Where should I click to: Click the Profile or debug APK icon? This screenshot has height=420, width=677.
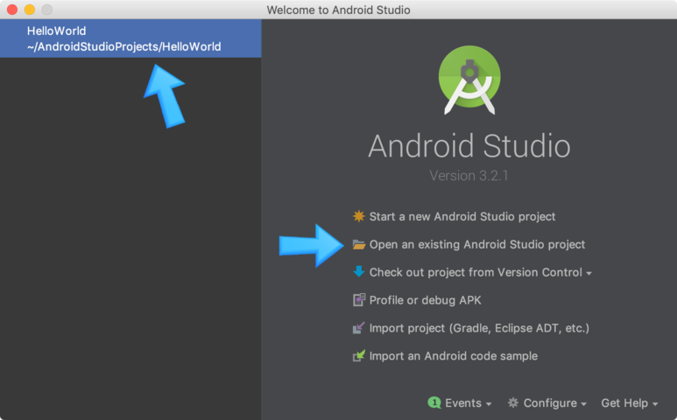pyautogui.click(x=359, y=300)
